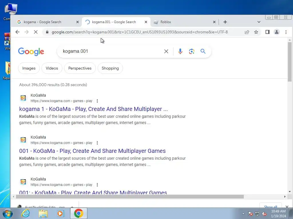Filter results by Videos

pos(52,68)
